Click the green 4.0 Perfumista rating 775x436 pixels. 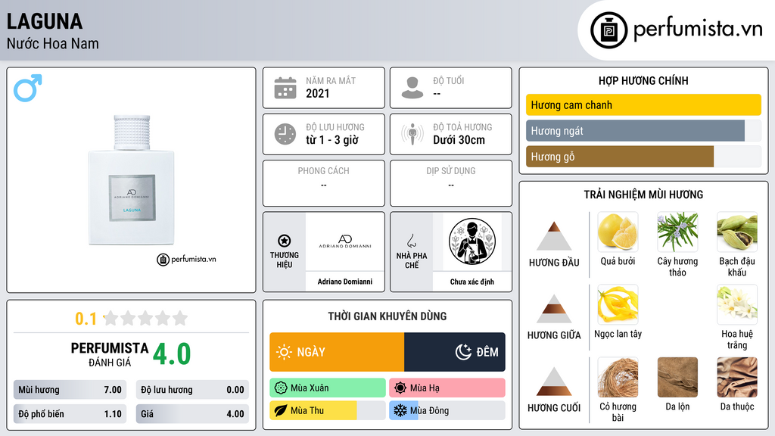click(172, 354)
